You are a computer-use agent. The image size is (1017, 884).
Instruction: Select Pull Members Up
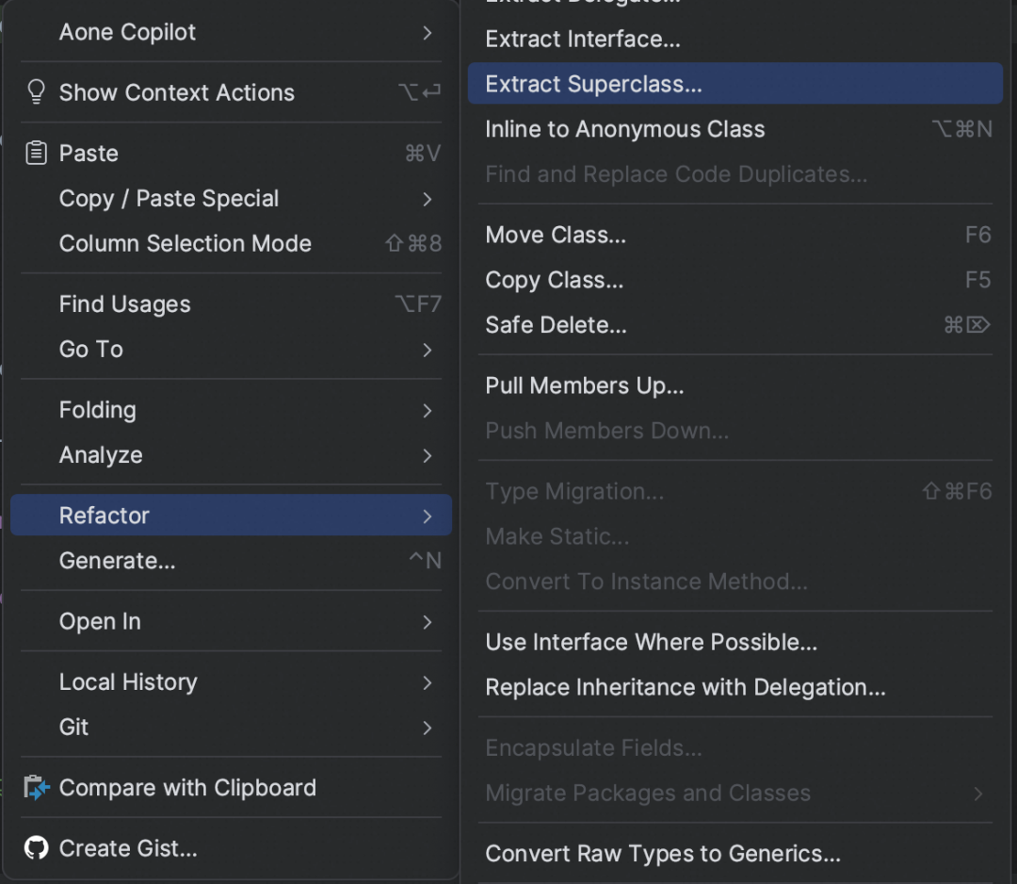pyautogui.click(x=734, y=386)
